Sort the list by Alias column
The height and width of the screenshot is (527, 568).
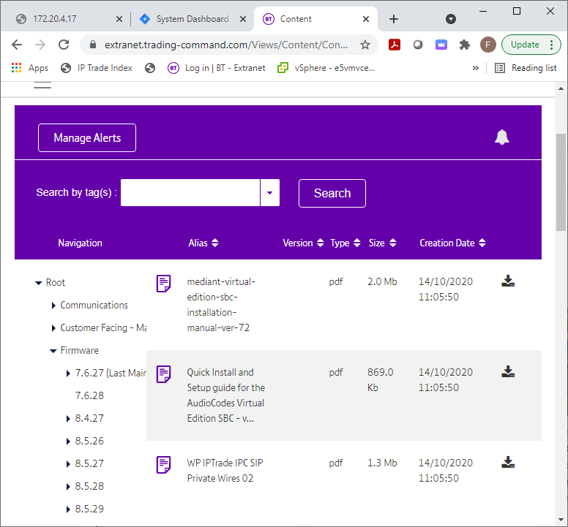[x=203, y=243]
